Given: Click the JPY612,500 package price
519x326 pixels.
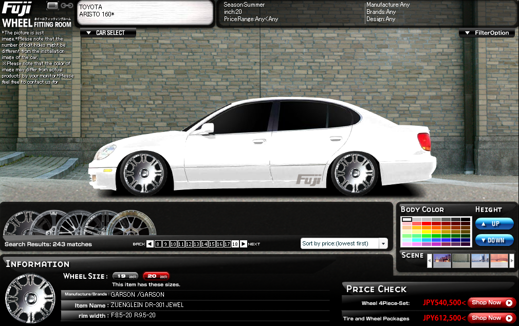Looking at the screenshot, I should tap(444, 318).
